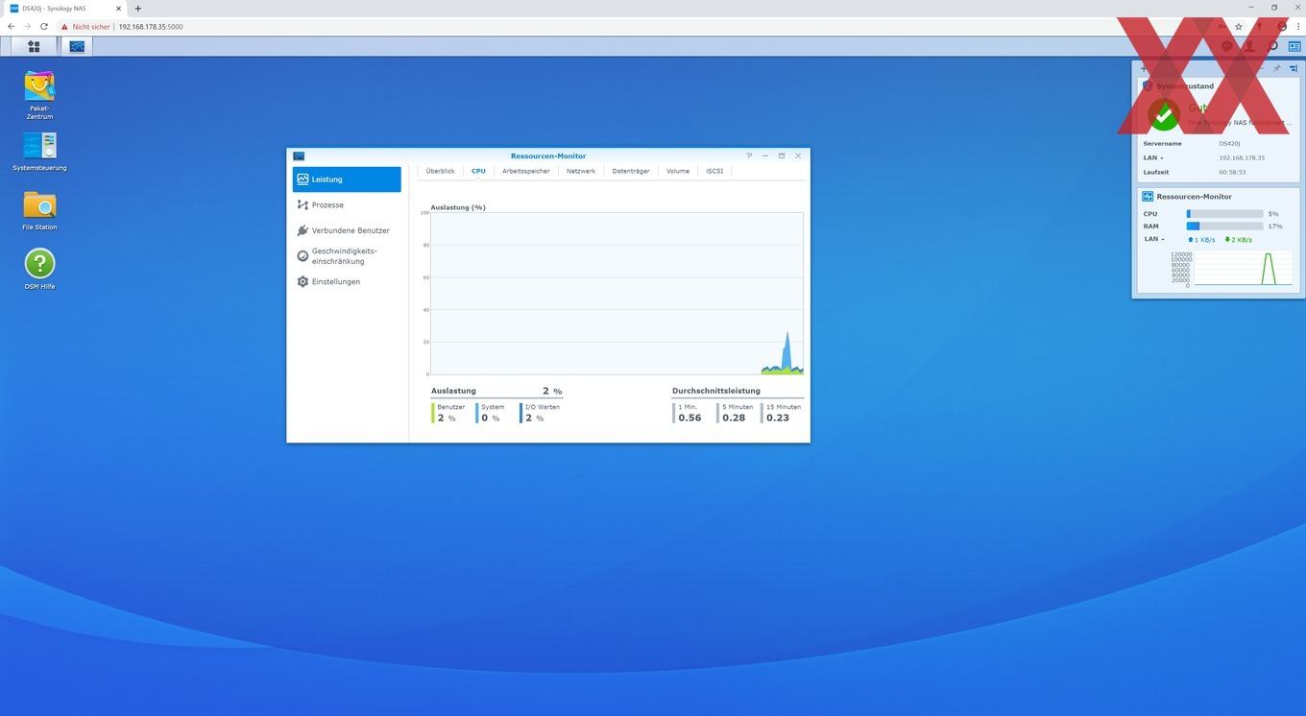Click the widget panel dock icon

[x=1294, y=68]
